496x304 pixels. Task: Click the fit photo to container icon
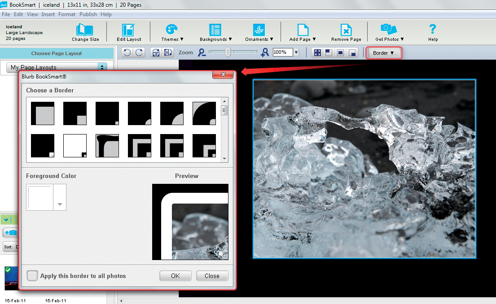tap(317, 52)
